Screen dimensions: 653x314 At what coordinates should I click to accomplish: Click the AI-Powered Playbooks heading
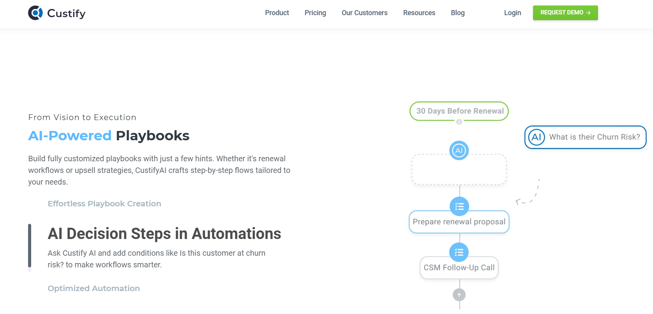109,136
